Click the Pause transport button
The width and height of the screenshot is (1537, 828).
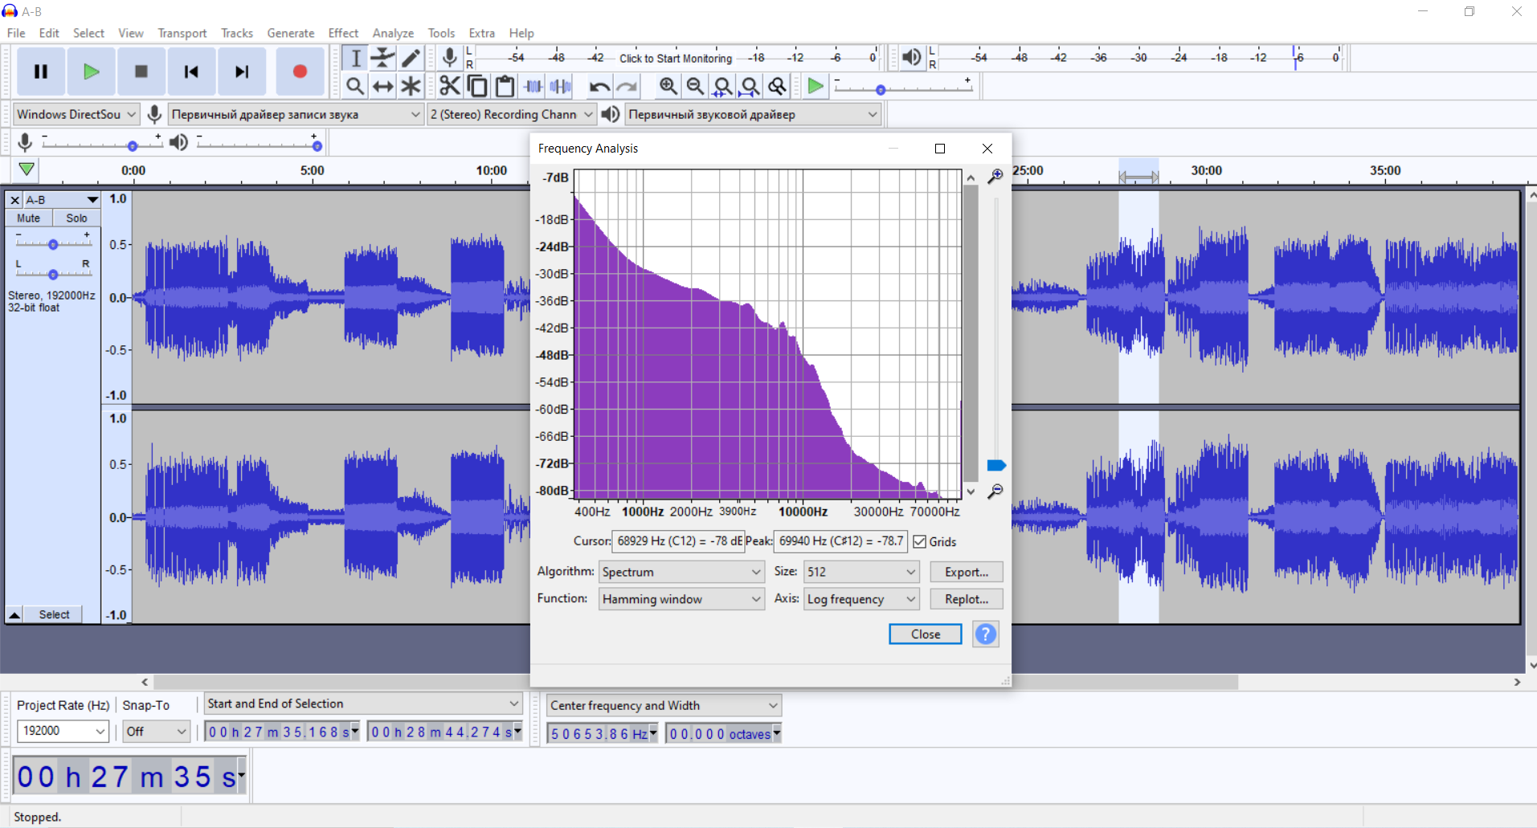(x=41, y=71)
